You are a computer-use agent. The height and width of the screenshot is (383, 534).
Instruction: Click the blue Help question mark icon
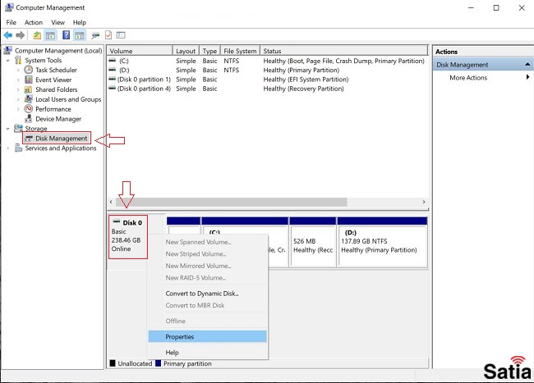pyautogui.click(x=66, y=34)
